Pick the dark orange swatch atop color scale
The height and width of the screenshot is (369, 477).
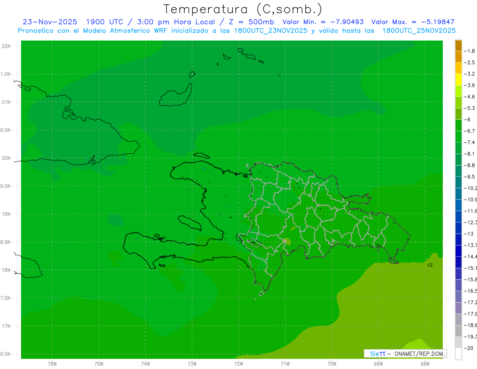(x=458, y=46)
